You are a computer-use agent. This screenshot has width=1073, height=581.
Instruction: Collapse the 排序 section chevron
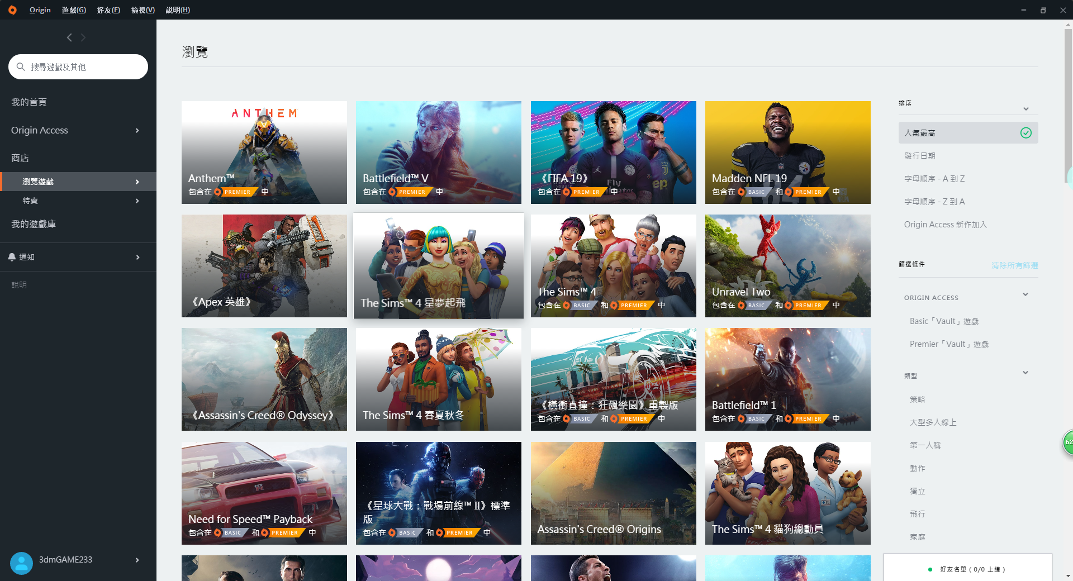(1026, 109)
